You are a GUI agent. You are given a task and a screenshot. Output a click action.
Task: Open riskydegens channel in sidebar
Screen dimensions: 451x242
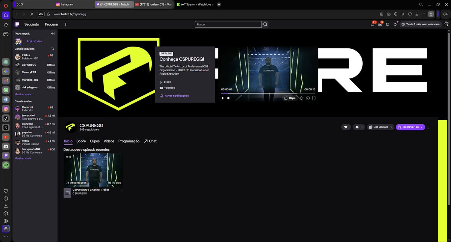35,87
